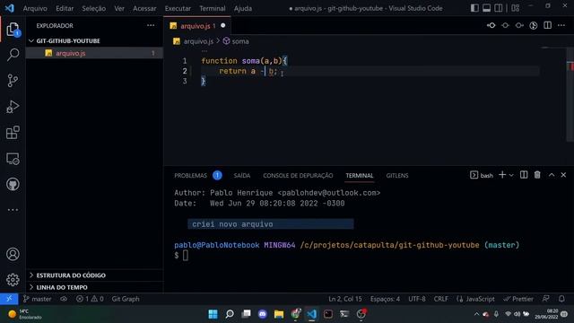Close the unsaved arquivo.js tab dot
The width and height of the screenshot is (574, 323).
click(223, 26)
